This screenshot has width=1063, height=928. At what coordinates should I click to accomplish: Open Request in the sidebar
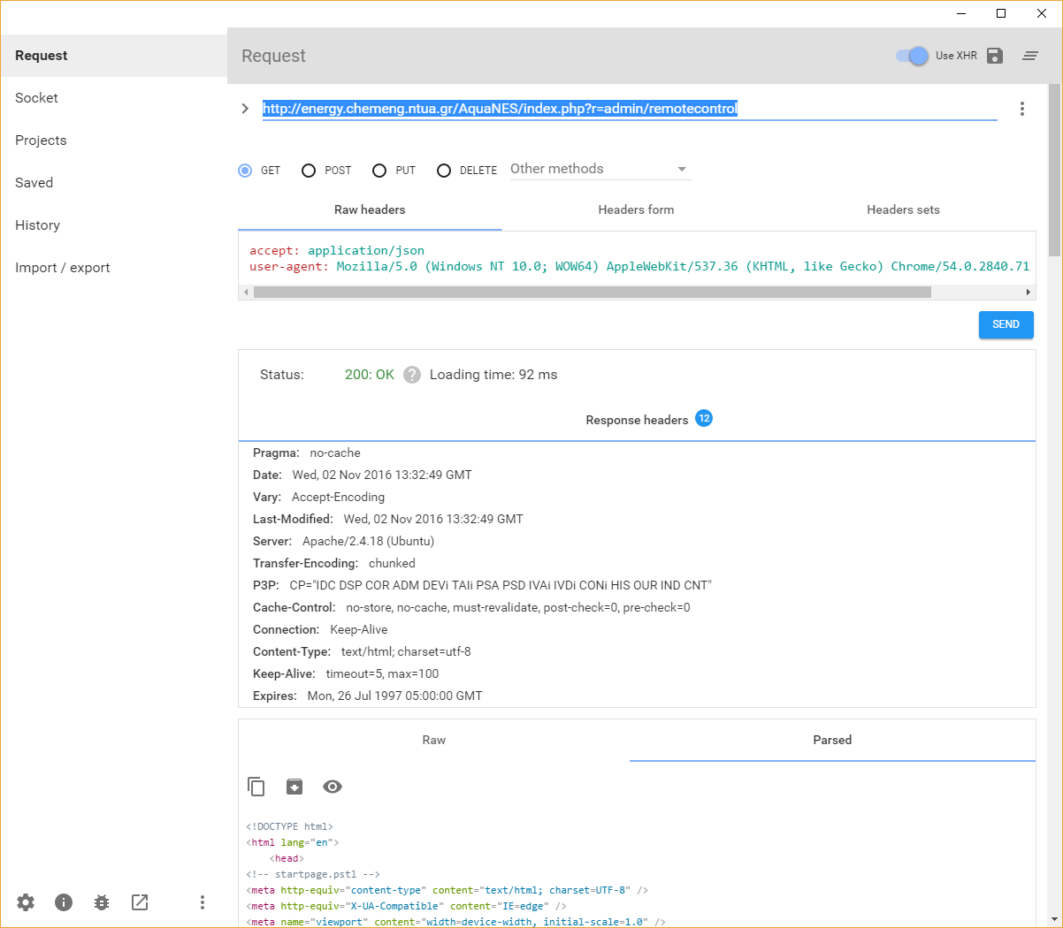coord(114,56)
